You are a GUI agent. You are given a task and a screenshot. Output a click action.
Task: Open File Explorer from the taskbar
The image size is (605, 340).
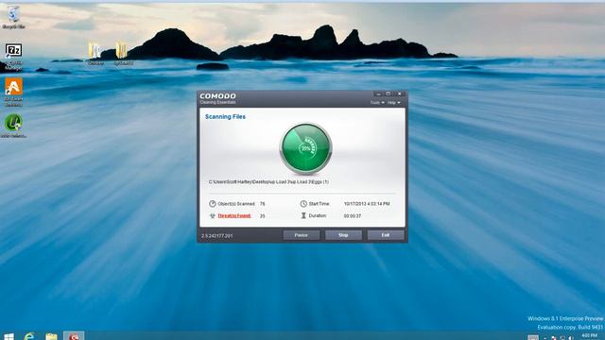51,336
